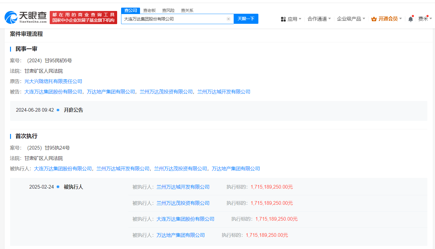Open defendant 万达地产集团有限公司 link
This screenshot has height=249, width=435.
click(x=111, y=92)
